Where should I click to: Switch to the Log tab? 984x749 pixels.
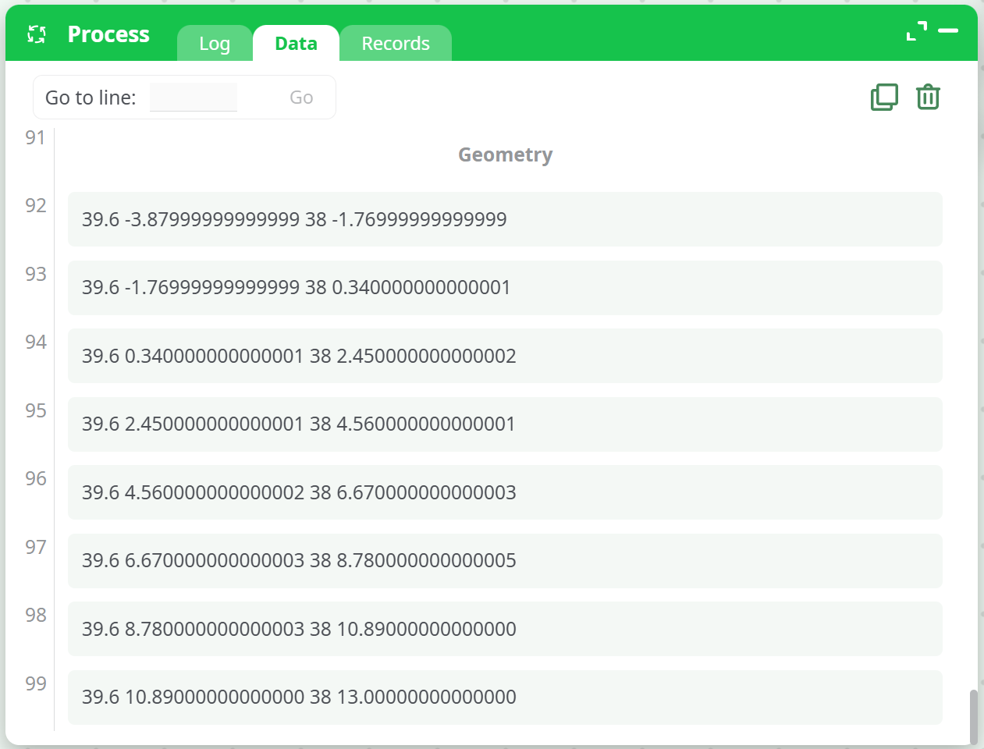(x=215, y=44)
